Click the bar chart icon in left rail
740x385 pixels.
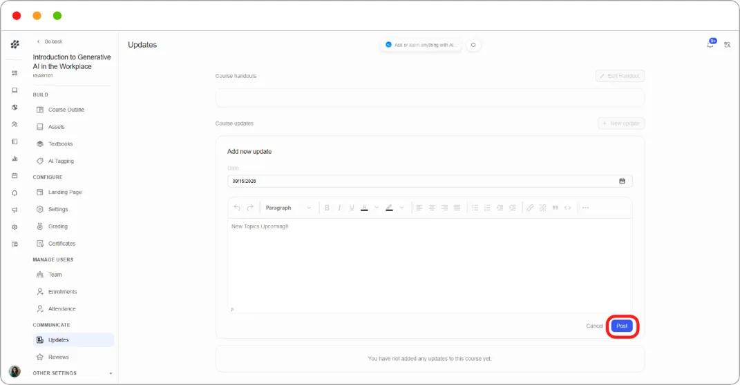(15, 159)
